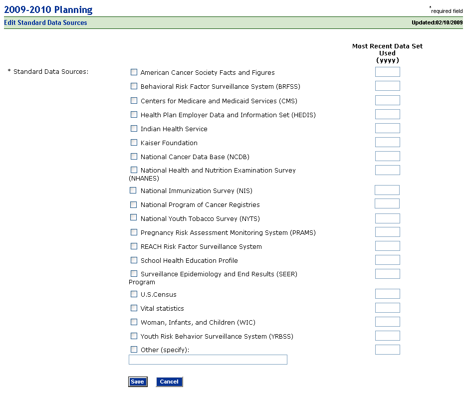Enable National Youth Tobacco Survey checkbox
The width and height of the screenshot is (464, 396).
click(133, 217)
